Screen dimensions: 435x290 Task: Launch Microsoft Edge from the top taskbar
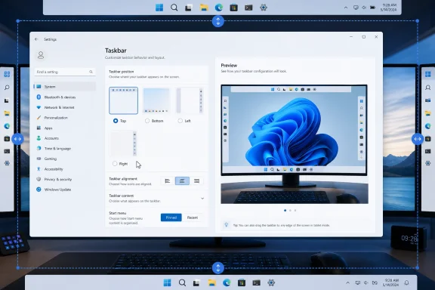point(219,8)
